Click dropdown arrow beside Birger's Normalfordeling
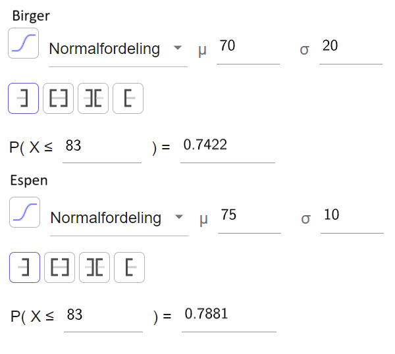 point(178,47)
